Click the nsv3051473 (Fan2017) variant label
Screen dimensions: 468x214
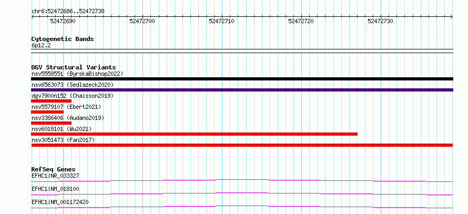point(63,140)
